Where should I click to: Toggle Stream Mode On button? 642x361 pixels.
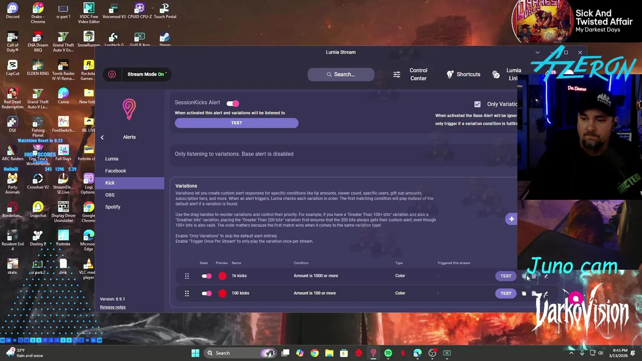pyautogui.click(x=145, y=74)
